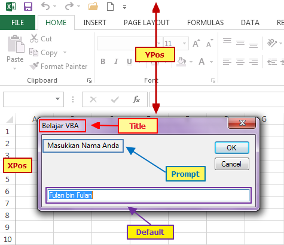Viewport: 284px width, 245px height.
Task: Click the Name Box dropdown arrow
Action: (57, 99)
